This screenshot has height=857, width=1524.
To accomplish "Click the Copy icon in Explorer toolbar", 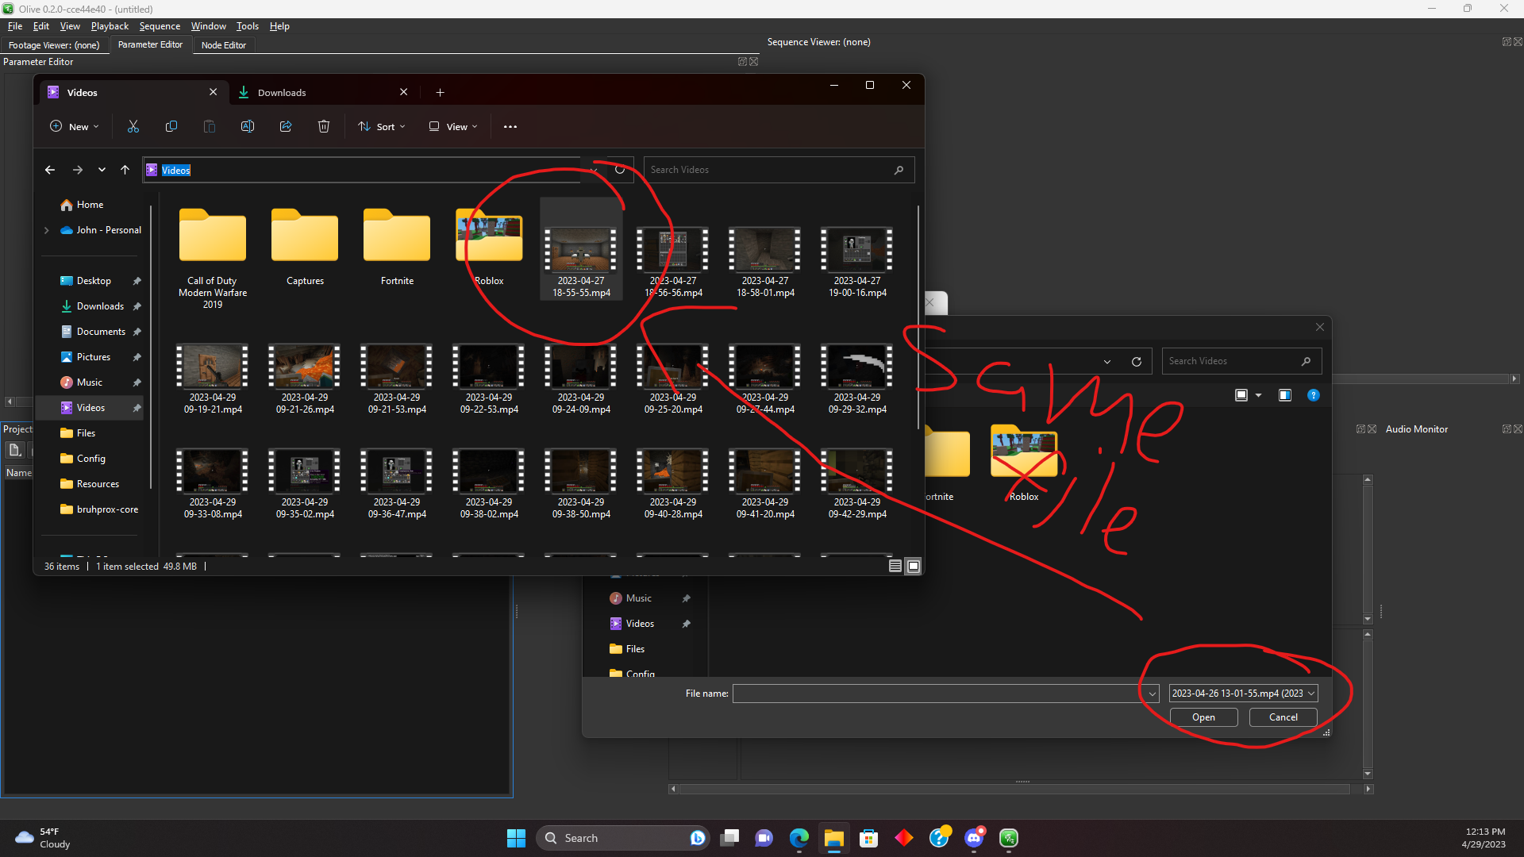I will 171,127.
